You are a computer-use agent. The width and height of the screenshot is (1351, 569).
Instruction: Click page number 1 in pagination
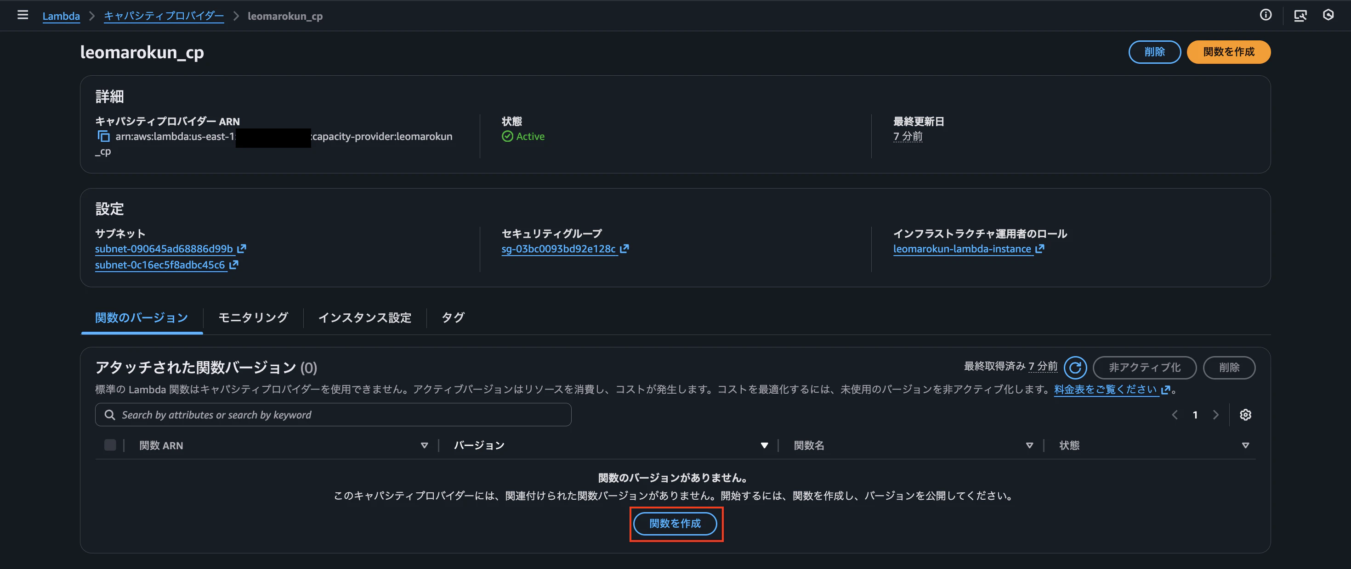(1195, 415)
